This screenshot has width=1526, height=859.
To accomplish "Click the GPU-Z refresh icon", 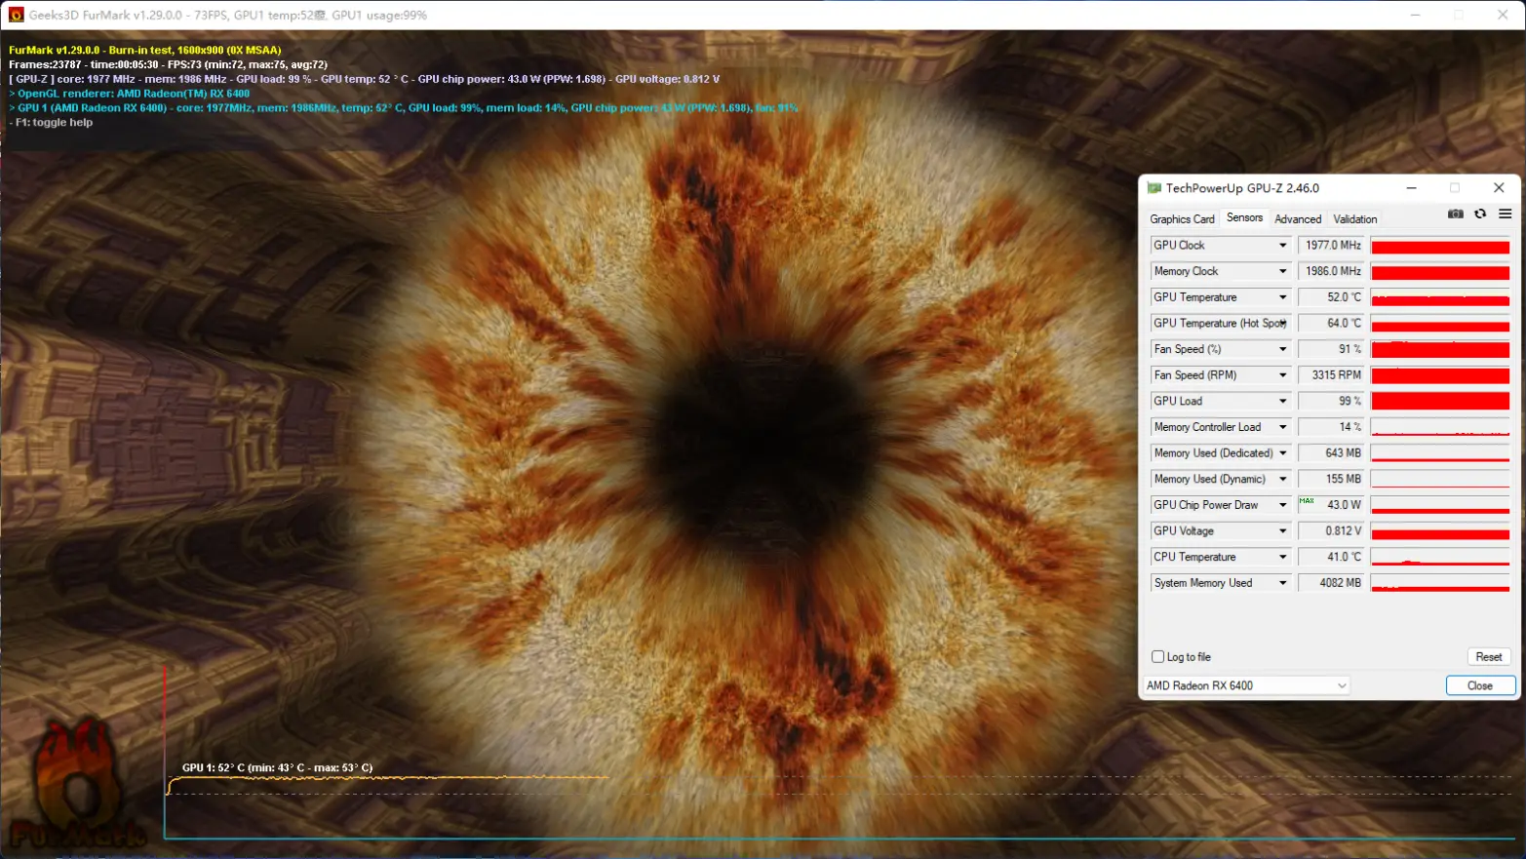I will (1480, 215).
